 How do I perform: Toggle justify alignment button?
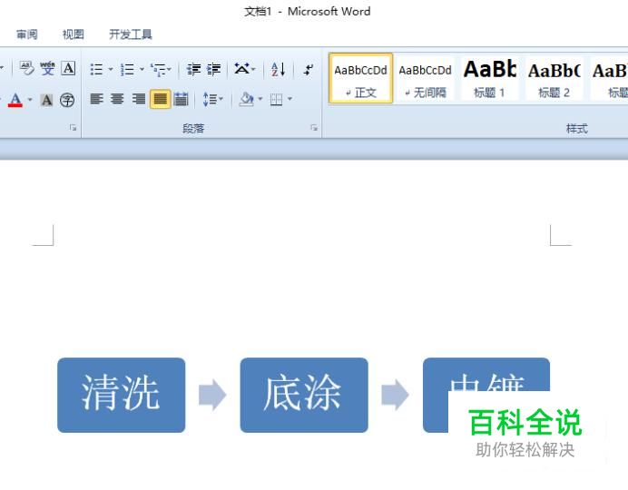161,99
